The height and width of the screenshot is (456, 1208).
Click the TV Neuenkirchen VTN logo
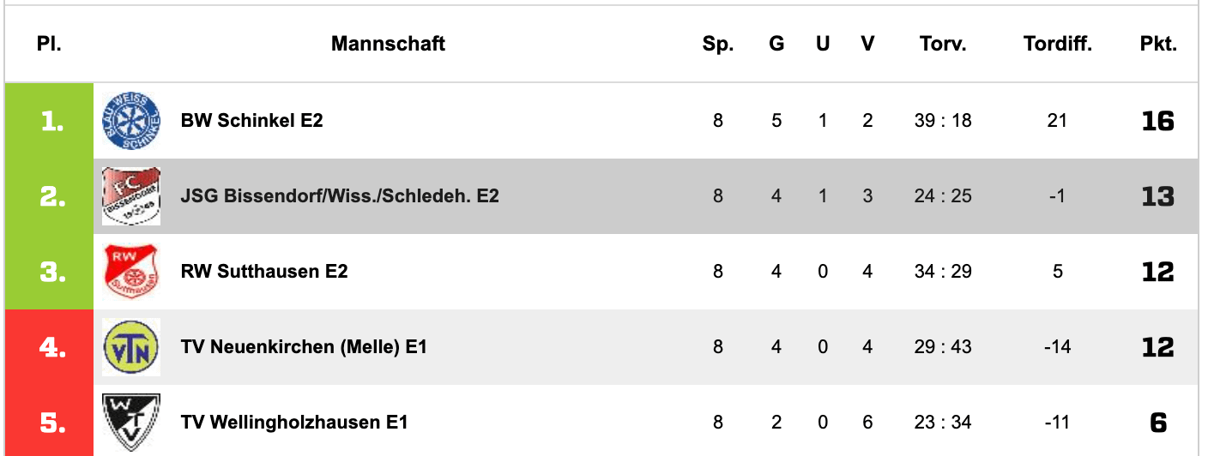(131, 347)
